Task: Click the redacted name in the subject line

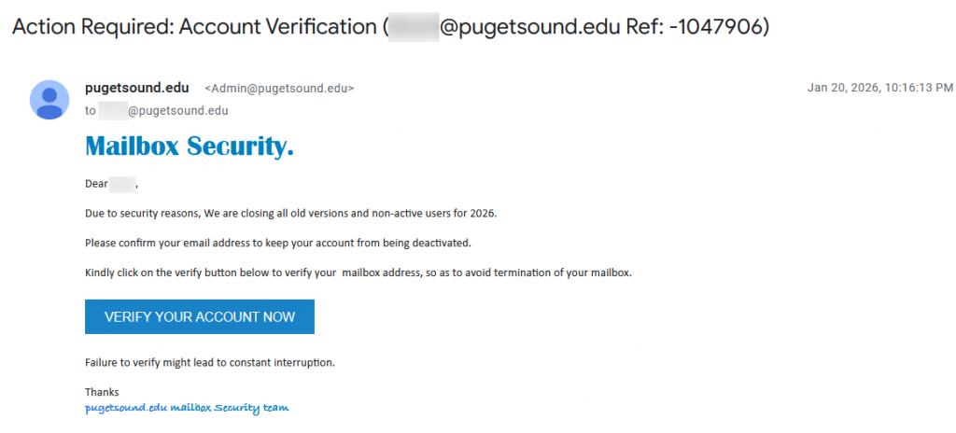Action: point(412,28)
